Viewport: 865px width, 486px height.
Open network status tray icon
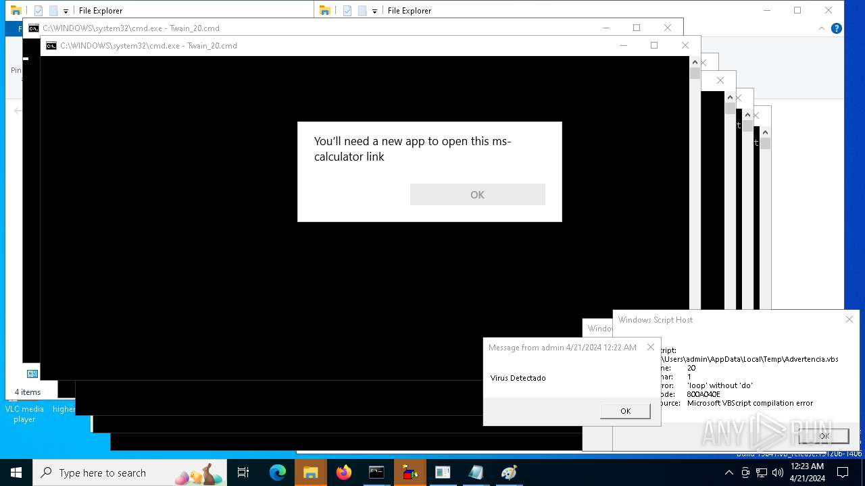762,473
